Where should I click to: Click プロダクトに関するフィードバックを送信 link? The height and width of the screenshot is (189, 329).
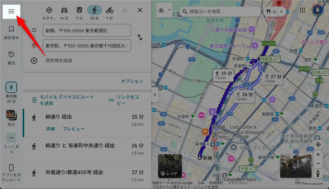[185, 187]
